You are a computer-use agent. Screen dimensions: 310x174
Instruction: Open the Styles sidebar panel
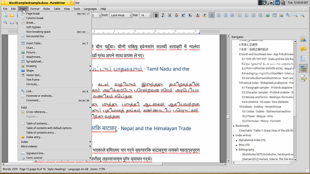(303, 58)
